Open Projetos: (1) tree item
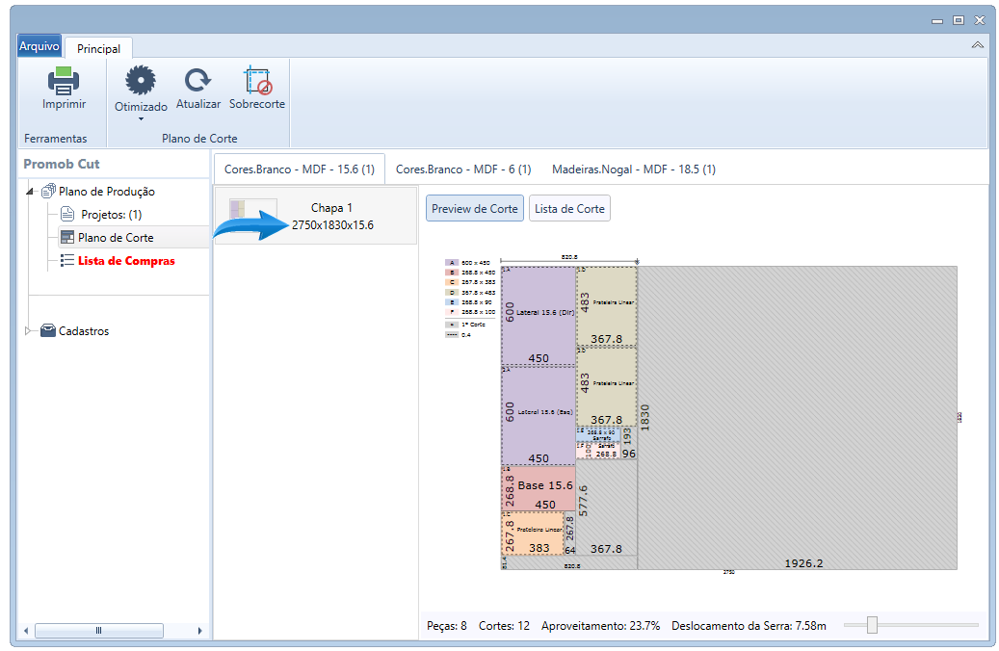Viewport: 999px width, 651px height. click(x=111, y=215)
